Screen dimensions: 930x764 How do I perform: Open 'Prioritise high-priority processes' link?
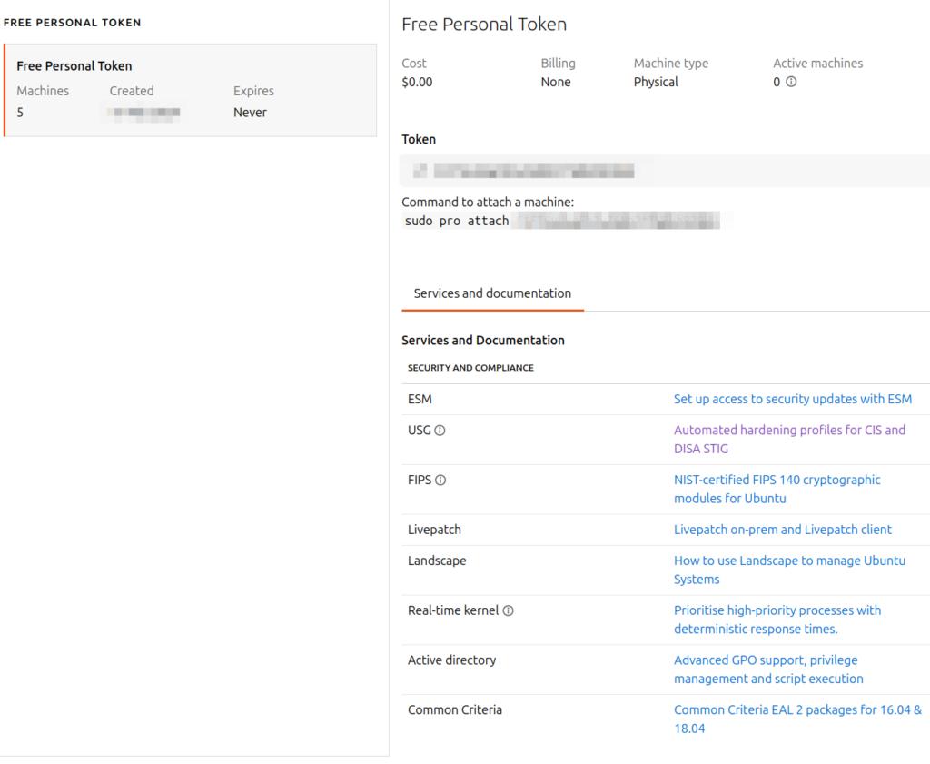click(x=777, y=620)
